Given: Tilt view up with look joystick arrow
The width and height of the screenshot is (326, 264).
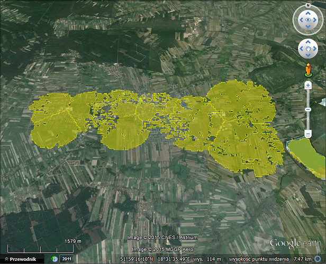Looking at the screenshot, I should coord(308,13).
